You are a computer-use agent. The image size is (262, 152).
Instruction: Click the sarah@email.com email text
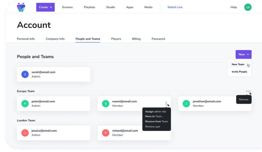(43, 72)
